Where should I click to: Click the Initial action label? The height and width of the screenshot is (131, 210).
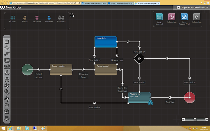point(39,75)
